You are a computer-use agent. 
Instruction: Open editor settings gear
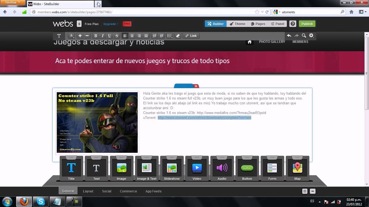pos(311,36)
